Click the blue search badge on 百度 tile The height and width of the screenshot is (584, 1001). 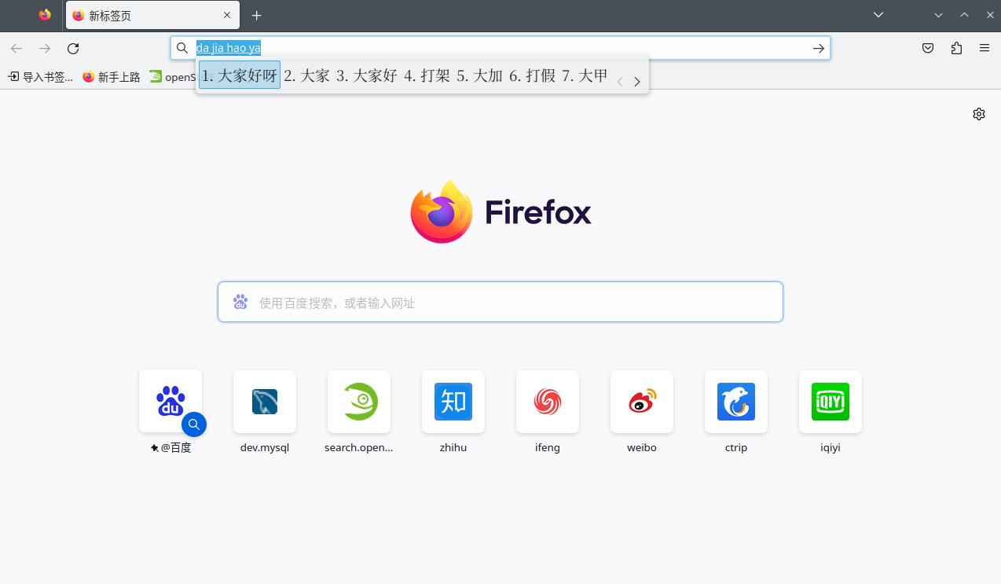coord(194,424)
